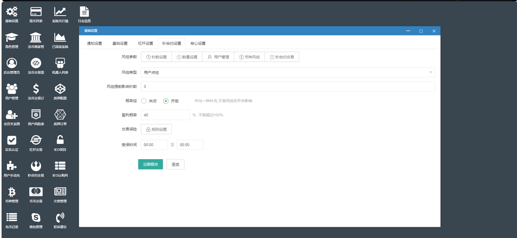Image resolution: width=517 pixels, height=238 pixels.
Task: Open 规则设置 for 交易保险
Action: click(x=156, y=129)
